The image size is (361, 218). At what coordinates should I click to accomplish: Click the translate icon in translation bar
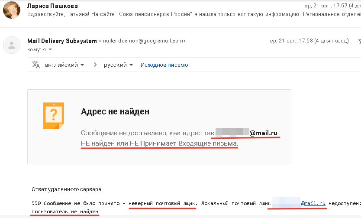pos(35,65)
